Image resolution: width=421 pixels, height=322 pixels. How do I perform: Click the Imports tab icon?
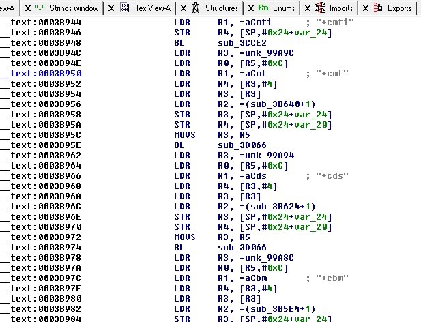click(x=320, y=8)
